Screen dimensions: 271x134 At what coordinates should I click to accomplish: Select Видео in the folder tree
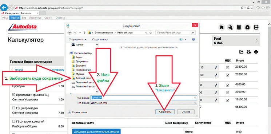77,57
